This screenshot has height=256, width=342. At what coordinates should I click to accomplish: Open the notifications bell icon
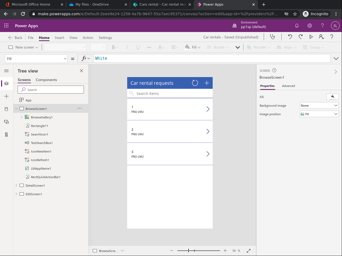[x=297, y=26]
